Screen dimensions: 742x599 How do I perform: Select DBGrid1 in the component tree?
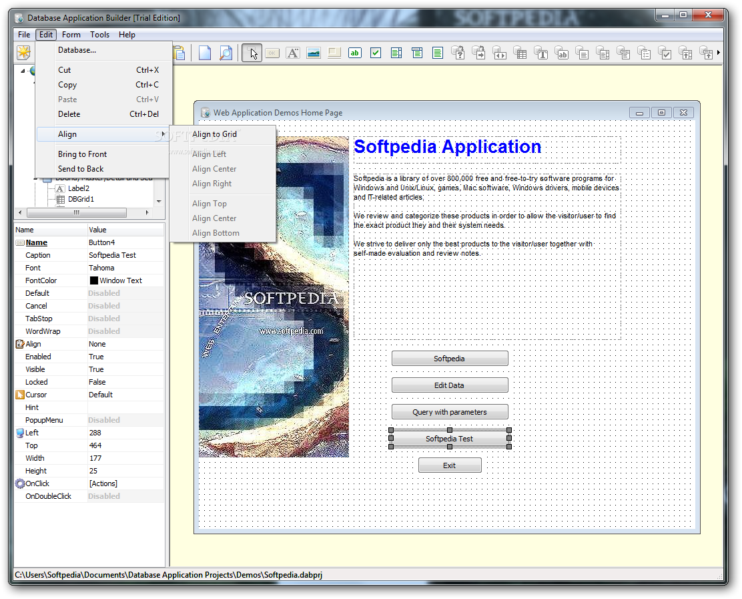(81, 200)
